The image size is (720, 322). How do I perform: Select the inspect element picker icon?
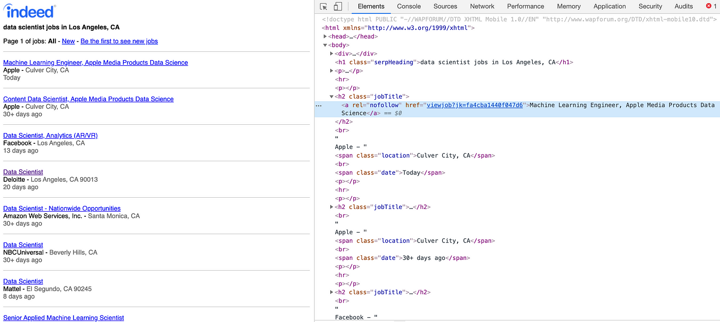pos(323,7)
